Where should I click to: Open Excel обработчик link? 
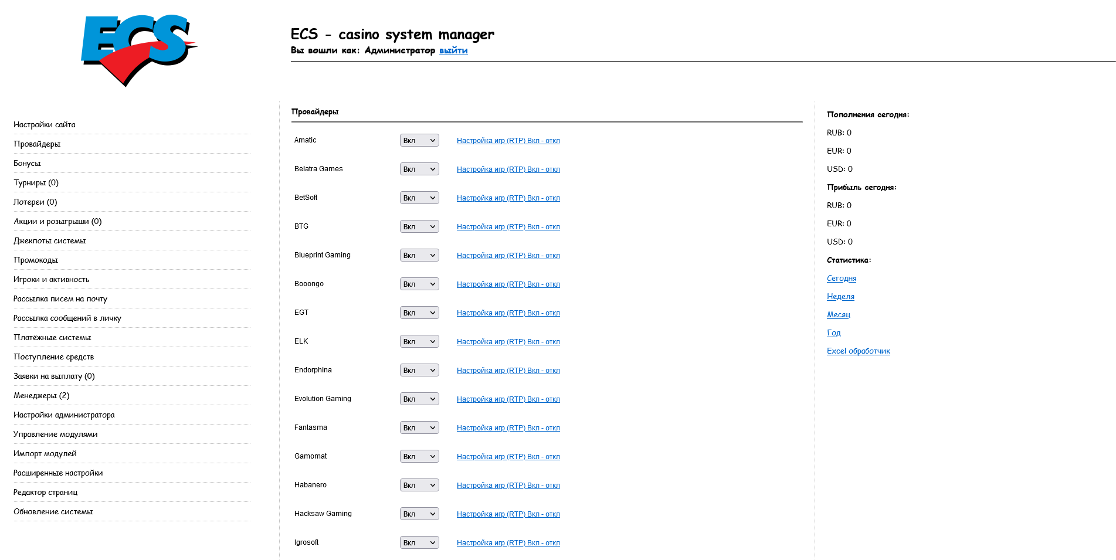(x=858, y=351)
